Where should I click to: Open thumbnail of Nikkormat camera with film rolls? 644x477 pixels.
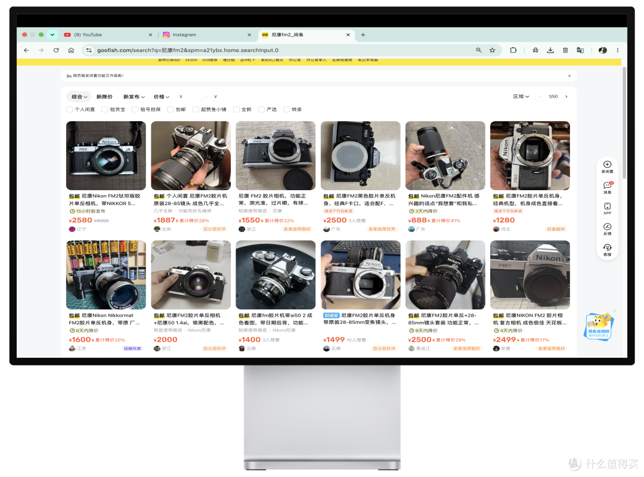[106, 275]
